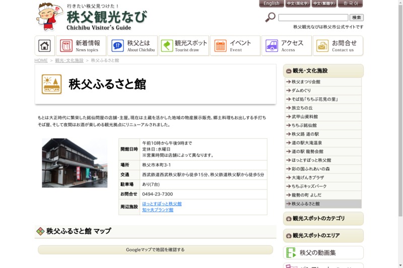Open 秩父とは About Chichibu menu
This screenshot has width=403, height=268.
pos(132,46)
